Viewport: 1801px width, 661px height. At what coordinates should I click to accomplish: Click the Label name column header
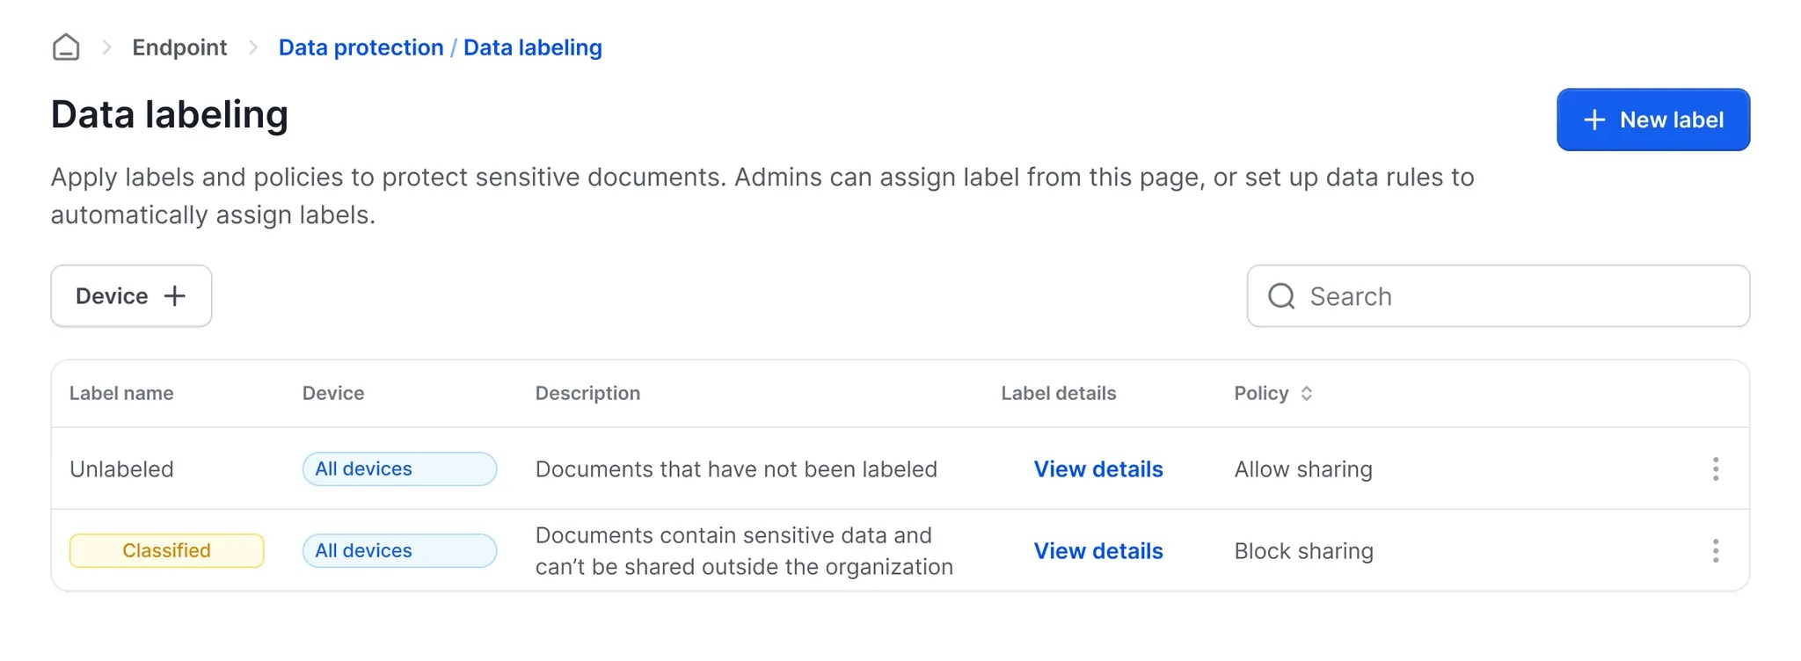pos(121,394)
